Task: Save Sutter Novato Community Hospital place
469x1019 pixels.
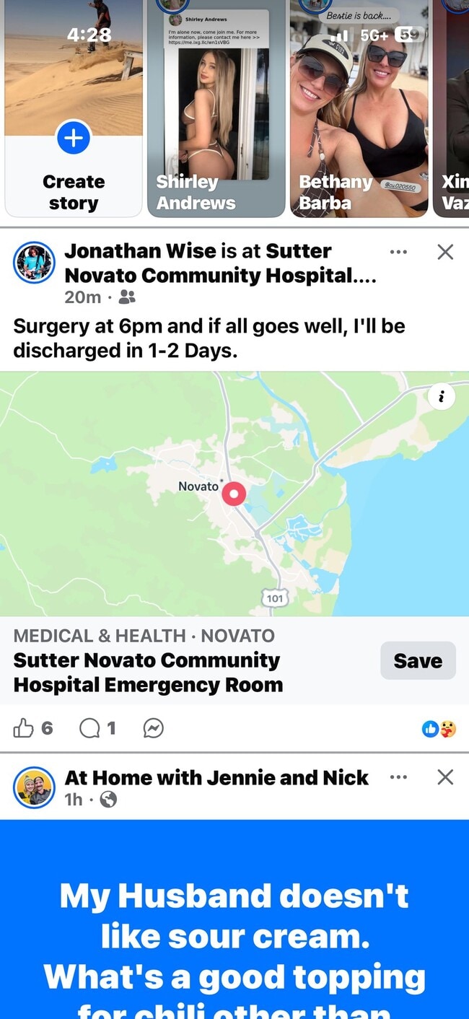Action: tap(418, 660)
